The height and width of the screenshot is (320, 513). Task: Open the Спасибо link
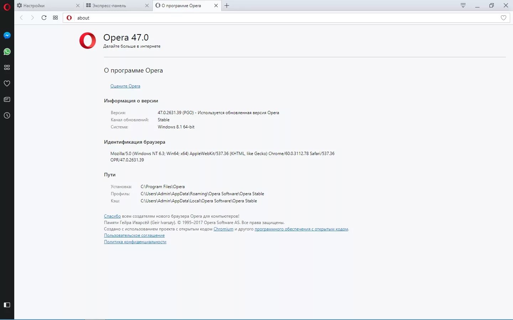(112, 216)
